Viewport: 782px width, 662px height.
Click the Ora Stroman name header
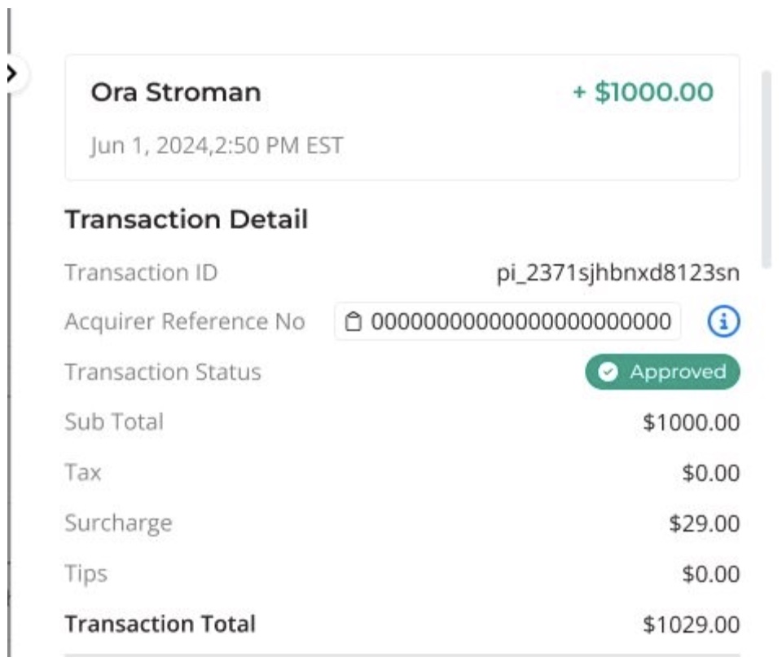tap(176, 92)
